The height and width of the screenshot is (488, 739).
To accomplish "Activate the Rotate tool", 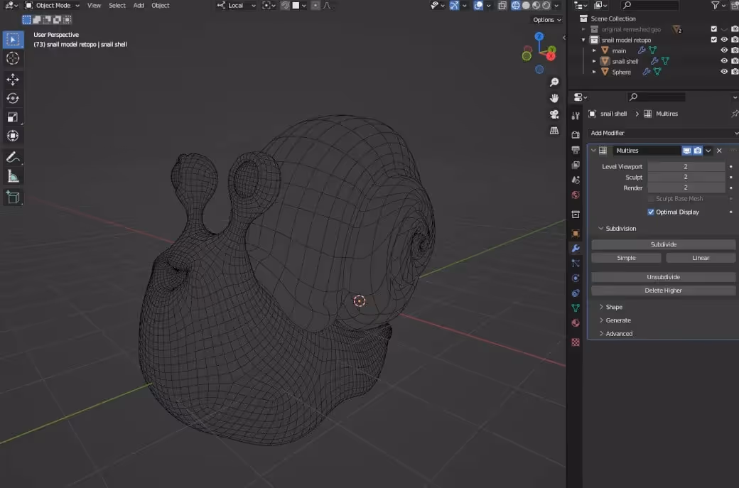I will click(13, 98).
